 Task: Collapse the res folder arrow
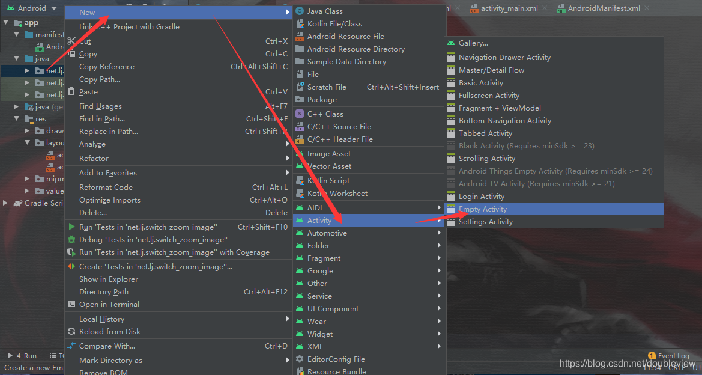tap(17, 119)
